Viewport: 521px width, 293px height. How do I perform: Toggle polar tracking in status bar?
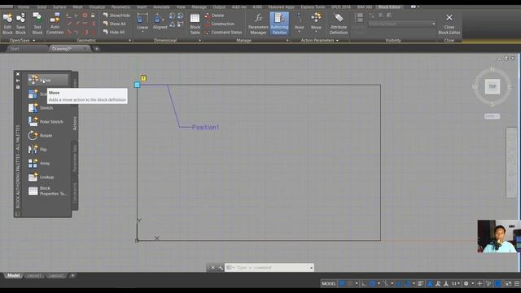click(373, 283)
